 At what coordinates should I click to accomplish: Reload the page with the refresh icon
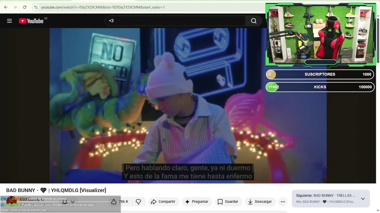tap(25, 7)
